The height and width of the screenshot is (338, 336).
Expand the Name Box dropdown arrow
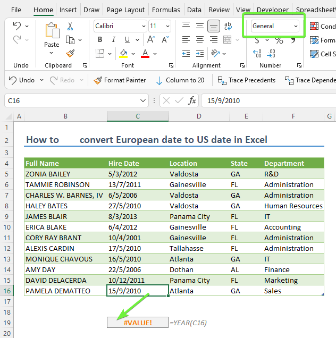click(143, 100)
